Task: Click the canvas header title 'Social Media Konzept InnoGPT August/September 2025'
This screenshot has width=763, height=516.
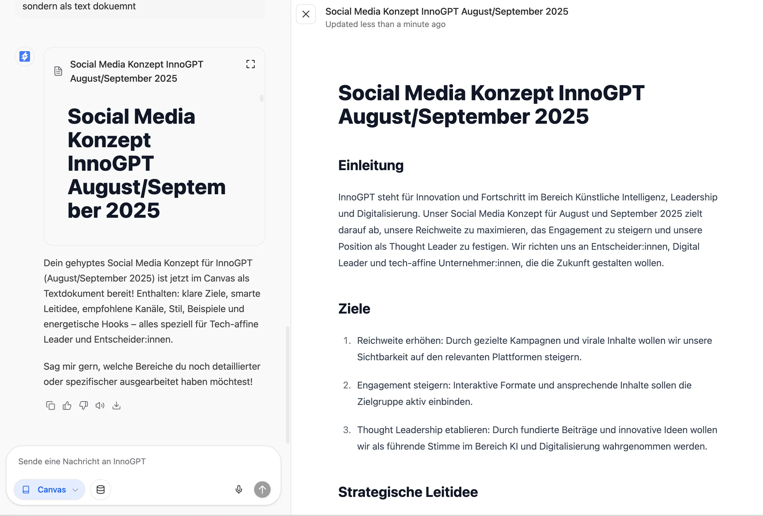Action: (447, 11)
